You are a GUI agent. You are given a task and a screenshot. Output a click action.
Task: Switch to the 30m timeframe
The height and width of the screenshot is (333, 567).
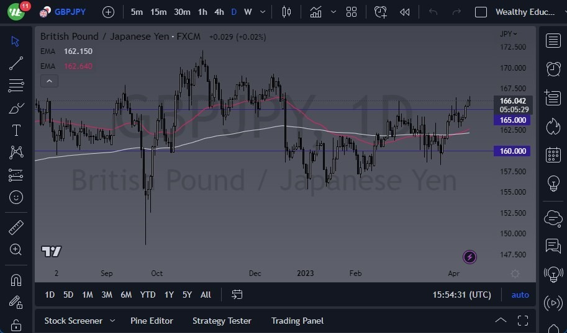[182, 12]
